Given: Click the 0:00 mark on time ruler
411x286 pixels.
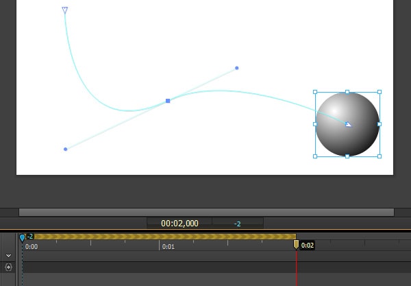Looking at the screenshot, I should click(32, 247).
